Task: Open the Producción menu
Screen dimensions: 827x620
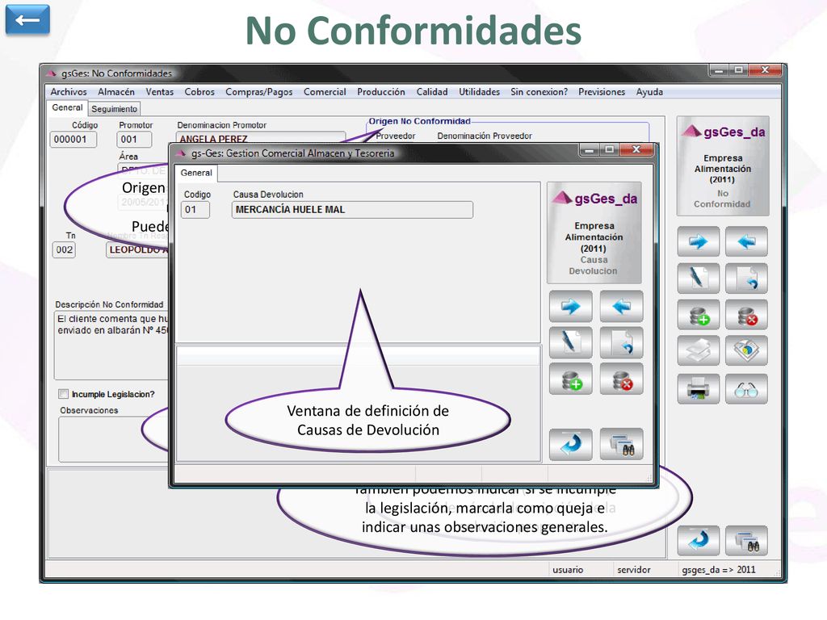Action: 381,92
